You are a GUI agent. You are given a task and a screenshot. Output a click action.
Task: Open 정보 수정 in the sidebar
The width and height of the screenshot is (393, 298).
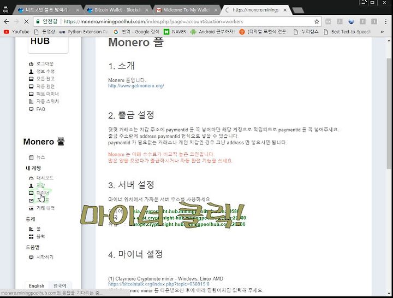pos(41,71)
